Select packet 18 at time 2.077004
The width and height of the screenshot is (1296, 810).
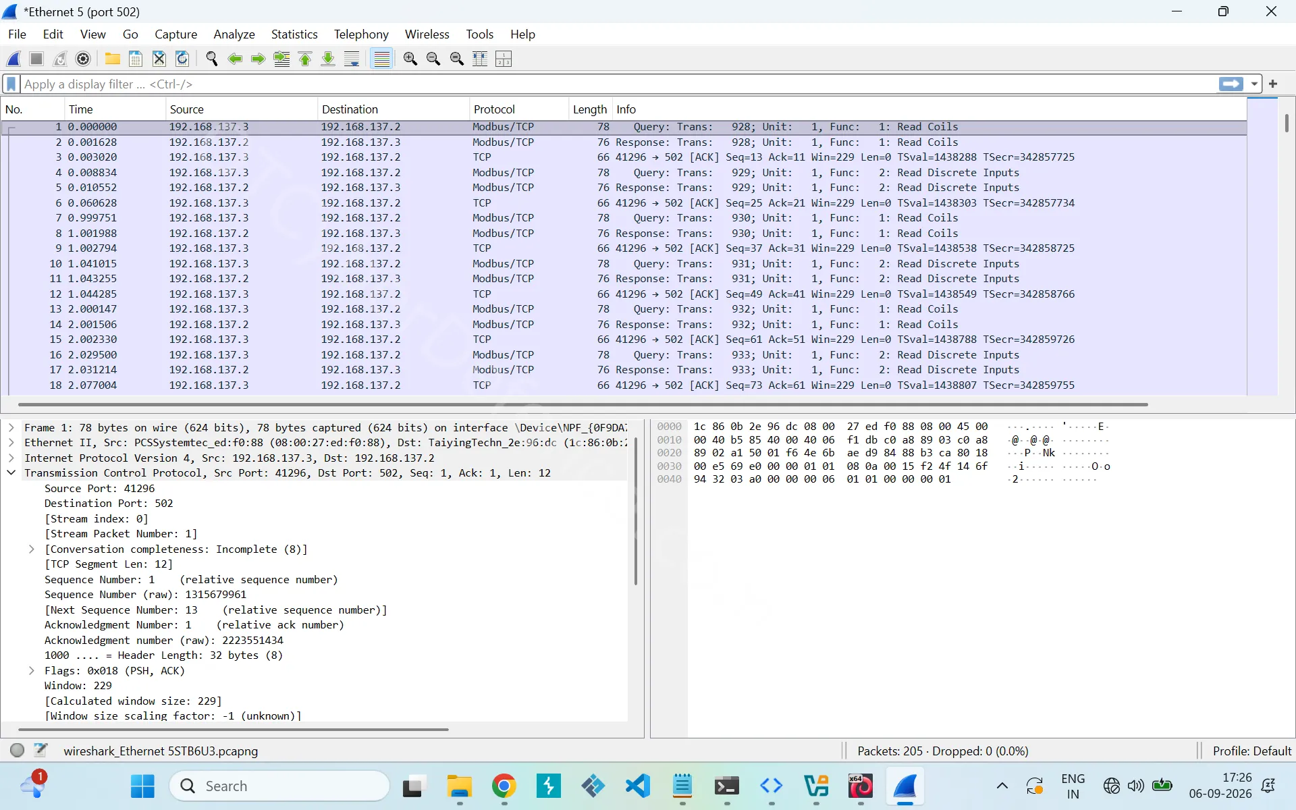pos(624,385)
